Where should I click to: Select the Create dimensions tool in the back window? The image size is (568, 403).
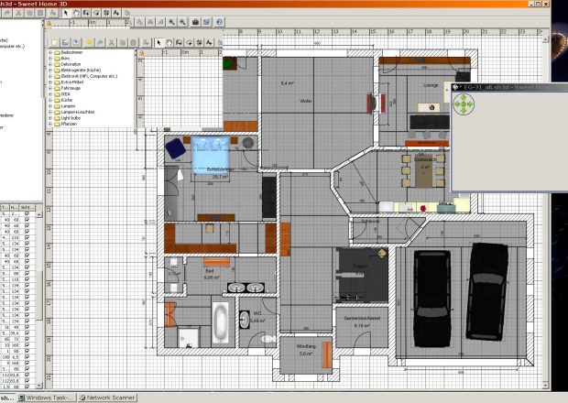[x=106, y=13]
